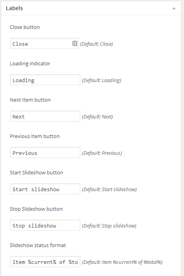Collapse the Labels panel using the triangle arrow

174,8
